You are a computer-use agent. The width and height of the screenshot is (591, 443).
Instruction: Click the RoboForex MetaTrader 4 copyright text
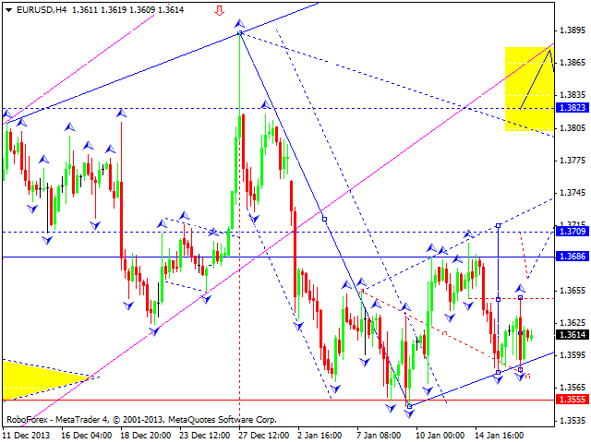click(141, 419)
